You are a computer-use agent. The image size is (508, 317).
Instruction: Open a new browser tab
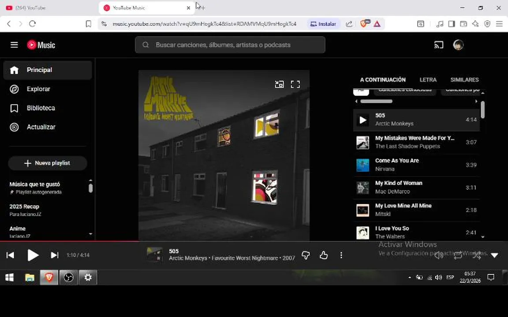pos(203,8)
